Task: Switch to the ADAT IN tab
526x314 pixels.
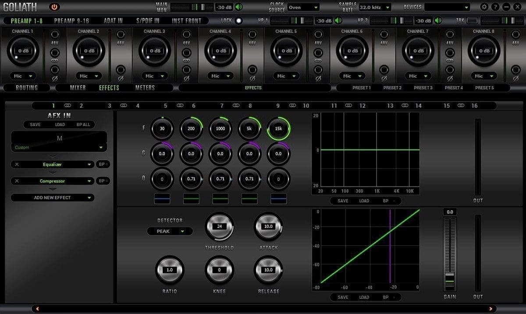Action: pyautogui.click(x=114, y=21)
